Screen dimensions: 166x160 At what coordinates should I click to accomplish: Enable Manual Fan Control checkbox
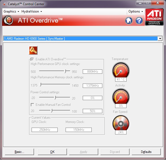pos(32,105)
